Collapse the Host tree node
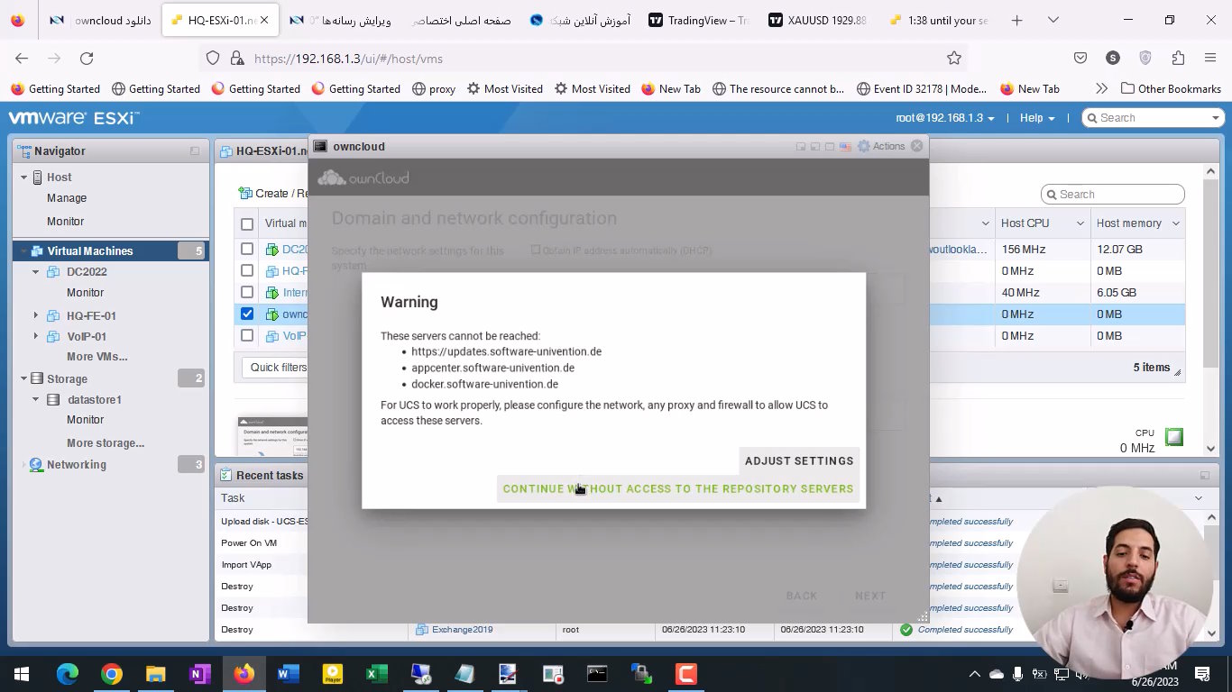The height and width of the screenshot is (692, 1232). coord(24,178)
